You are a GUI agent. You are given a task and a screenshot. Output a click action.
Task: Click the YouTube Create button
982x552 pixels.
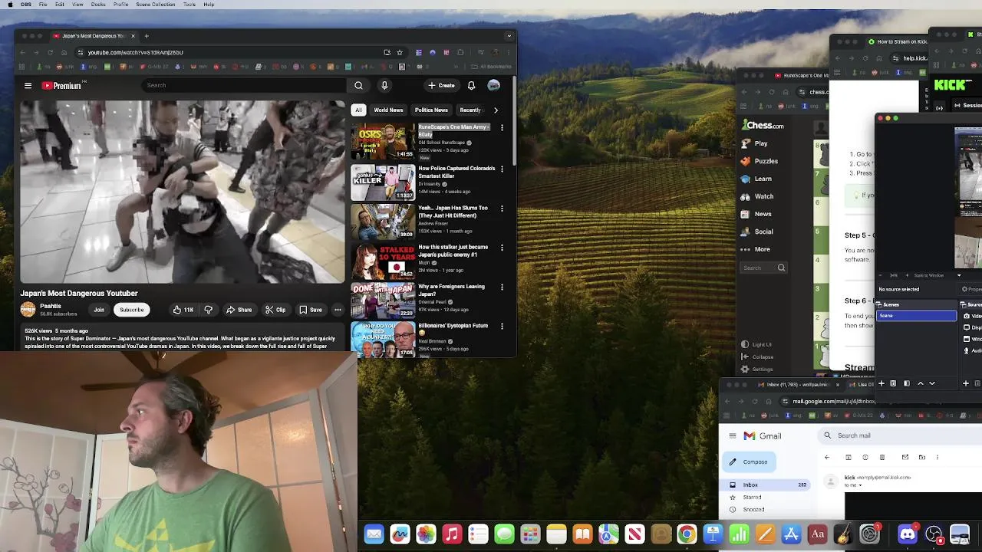point(441,85)
